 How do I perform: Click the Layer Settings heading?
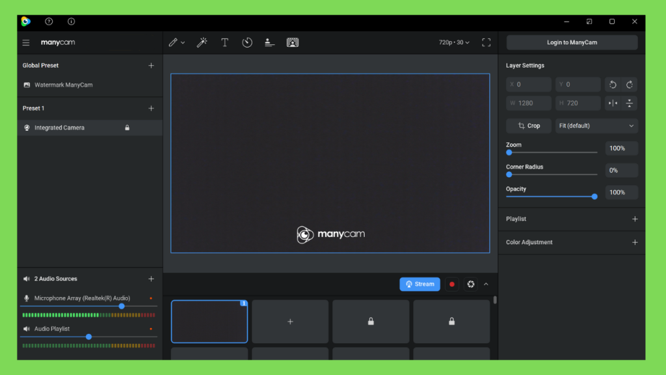525,66
